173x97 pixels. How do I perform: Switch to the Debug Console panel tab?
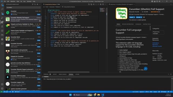point(62,74)
